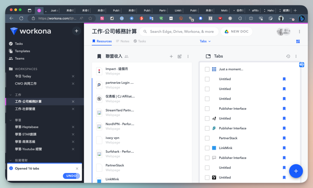Check the PartnerStack tab checkbox
This screenshot has width=313, height=188.
[207, 138]
